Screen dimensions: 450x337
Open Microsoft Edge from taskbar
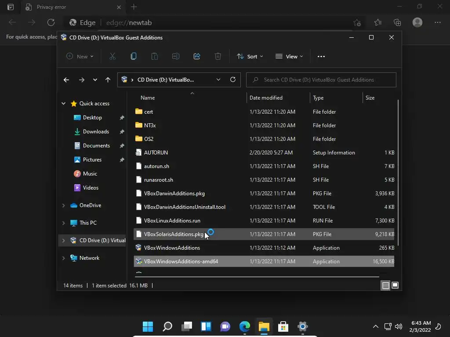click(x=245, y=326)
